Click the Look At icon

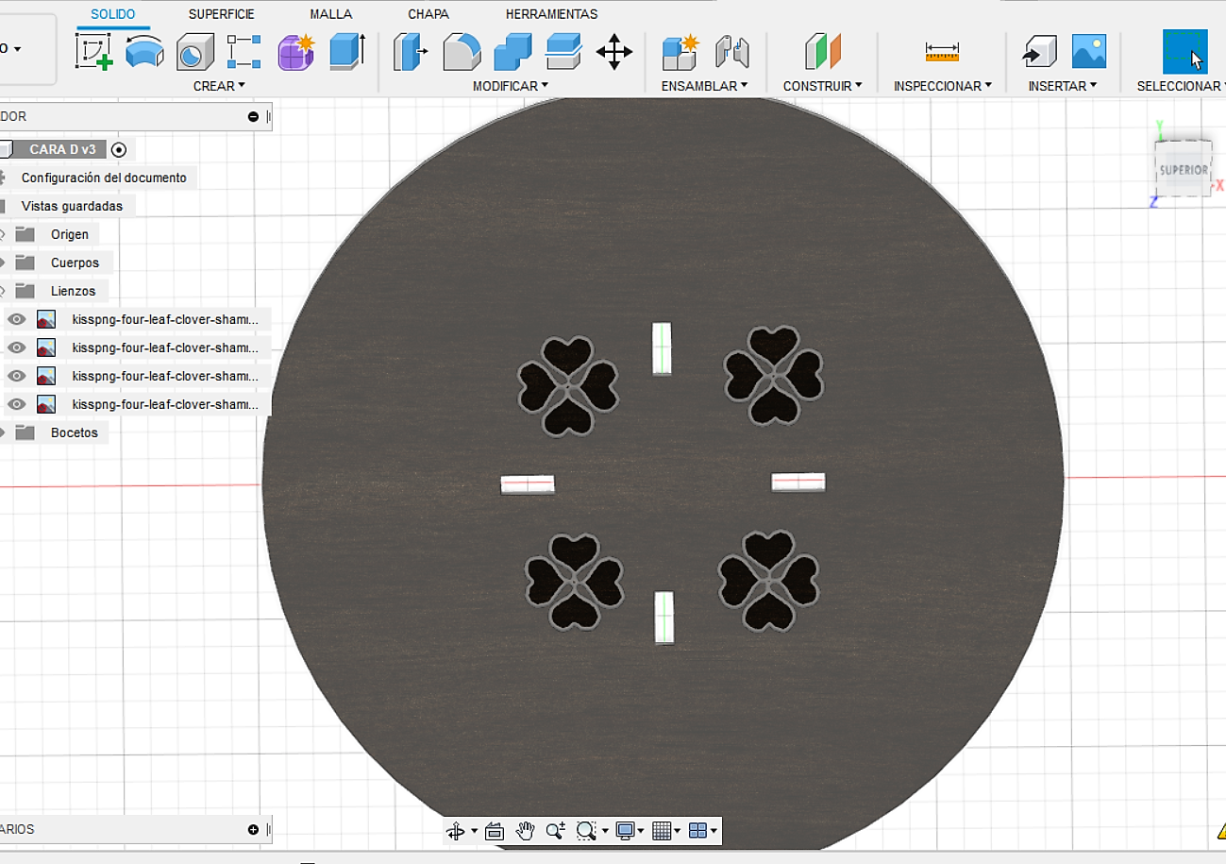495,831
